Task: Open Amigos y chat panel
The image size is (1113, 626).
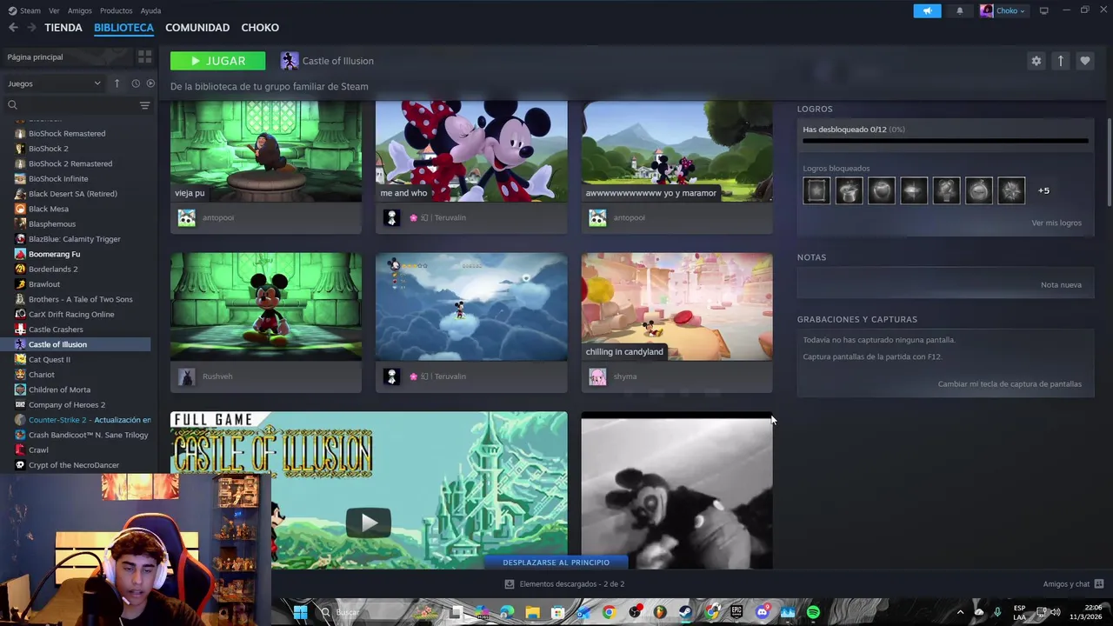Action: tap(1073, 584)
